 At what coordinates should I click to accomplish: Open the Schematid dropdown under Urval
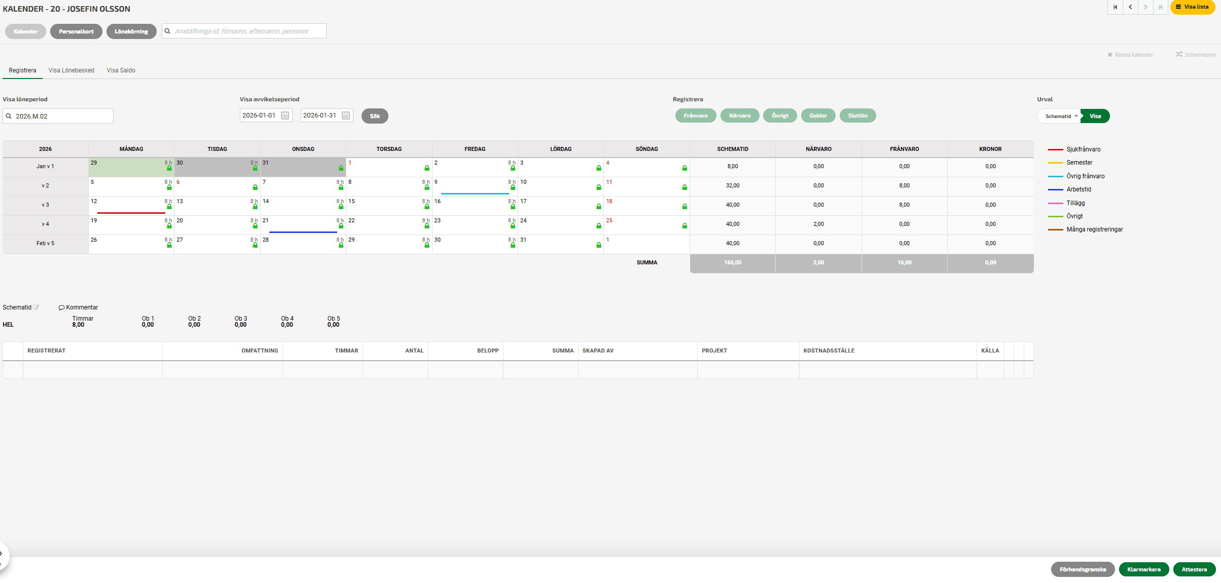1061,116
